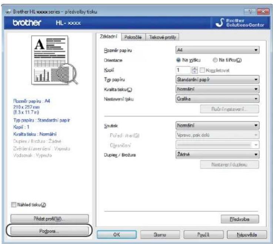The height and width of the screenshot is (244, 273).
Task: Click the Kopií number field
Action: coord(183,70)
